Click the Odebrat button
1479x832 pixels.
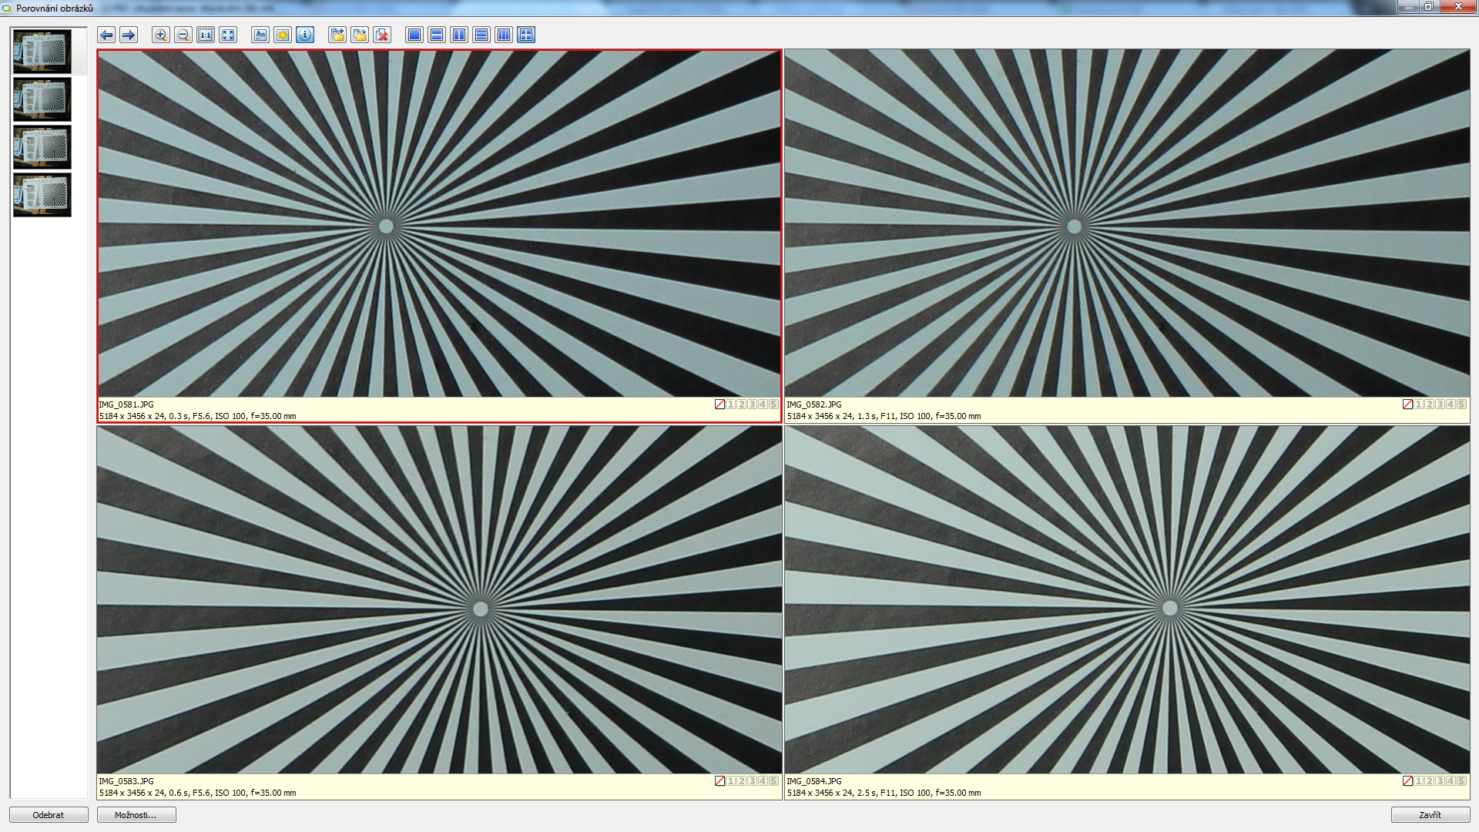coord(49,815)
